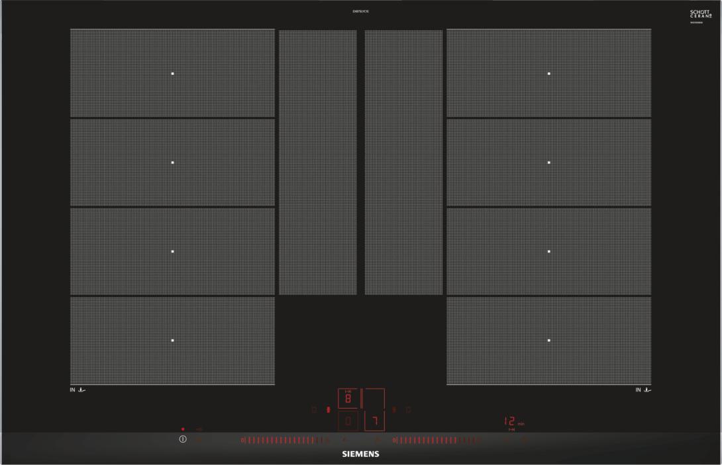Touch the bottom-right cooking zone center dot
The image size is (722, 465).
coord(549,340)
